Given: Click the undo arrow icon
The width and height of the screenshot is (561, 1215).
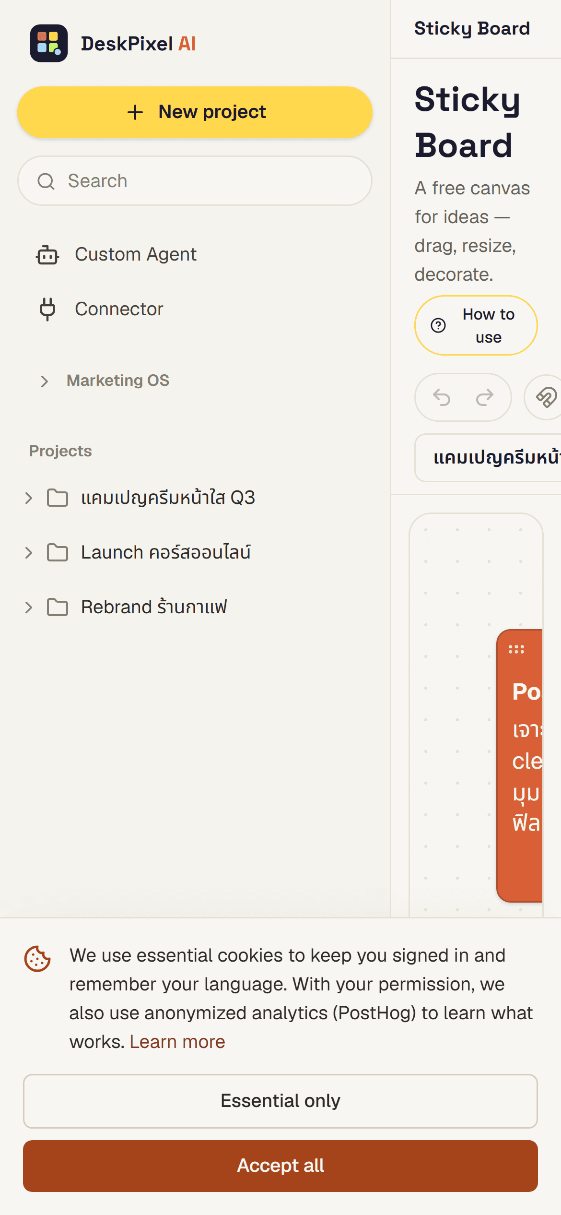Looking at the screenshot, I should pos(442,397).
